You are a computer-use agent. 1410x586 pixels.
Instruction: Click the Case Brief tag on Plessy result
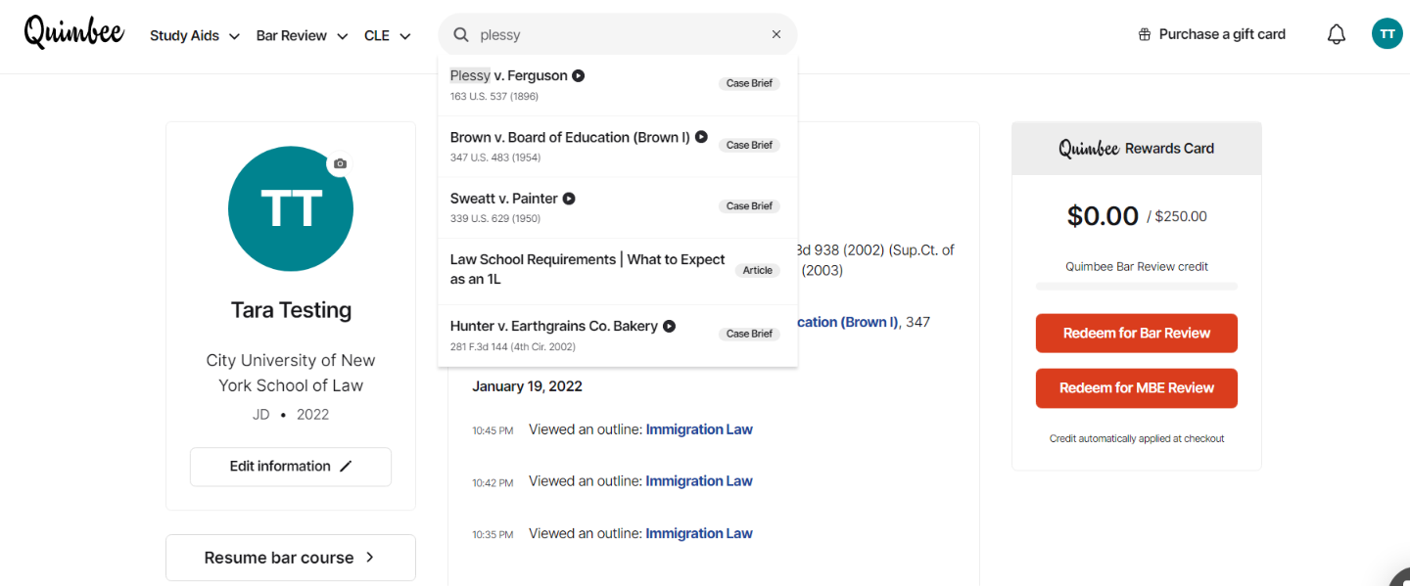pos(749,83)
